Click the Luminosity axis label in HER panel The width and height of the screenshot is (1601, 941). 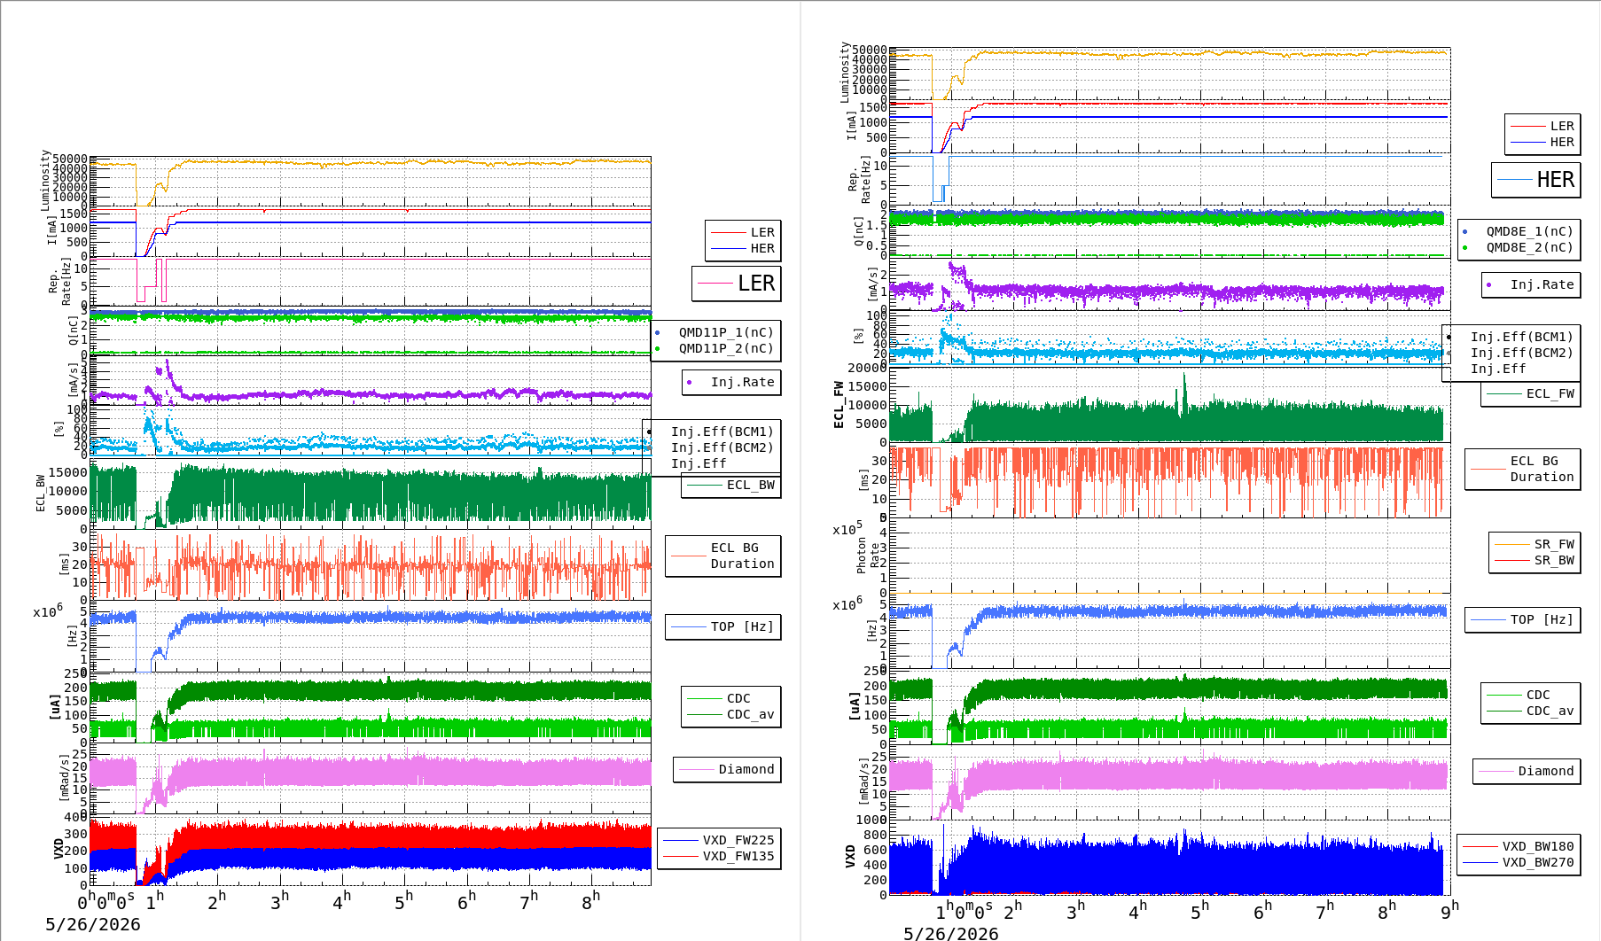(x=845, y=72)
